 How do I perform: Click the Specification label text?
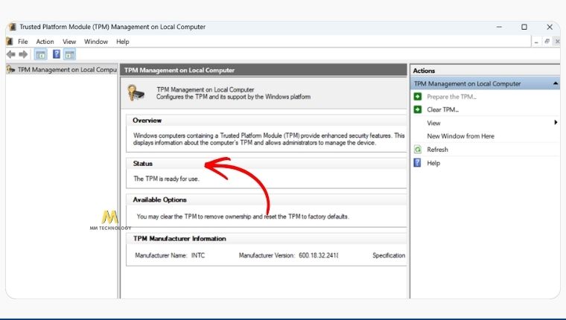pos(389,255)
